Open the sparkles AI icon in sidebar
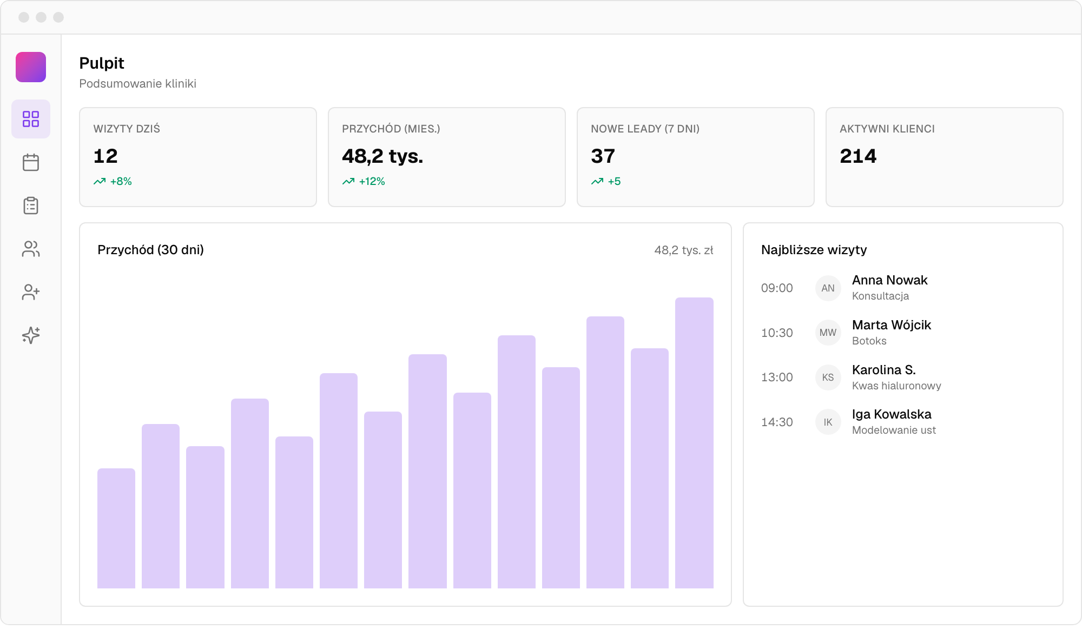Image resolution: width=1082 pixels, height=636 pixels. click(x=31, y=335)
